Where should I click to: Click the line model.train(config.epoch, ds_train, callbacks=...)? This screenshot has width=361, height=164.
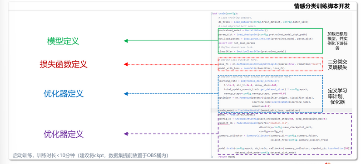(x=285, y=149)
